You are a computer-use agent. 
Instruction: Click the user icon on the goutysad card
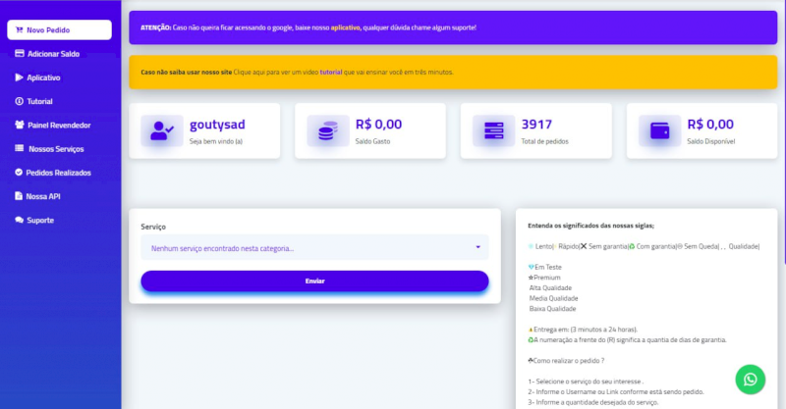(162, 130)
